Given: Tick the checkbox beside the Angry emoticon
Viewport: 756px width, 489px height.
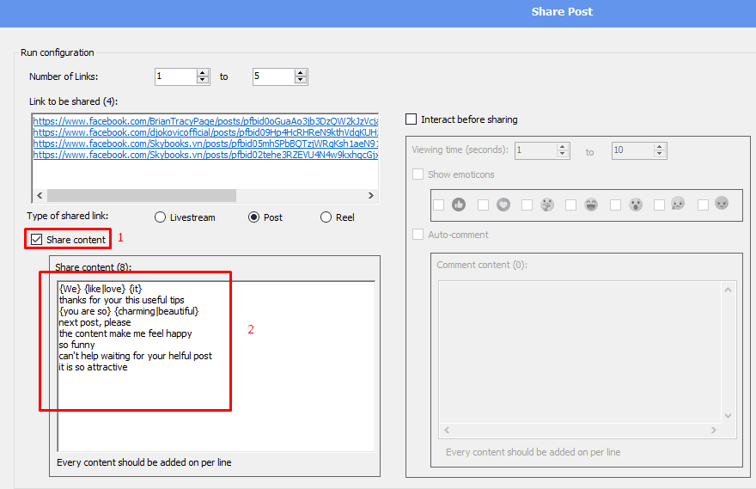Looking at the screenshot, I should click(703, 205).
